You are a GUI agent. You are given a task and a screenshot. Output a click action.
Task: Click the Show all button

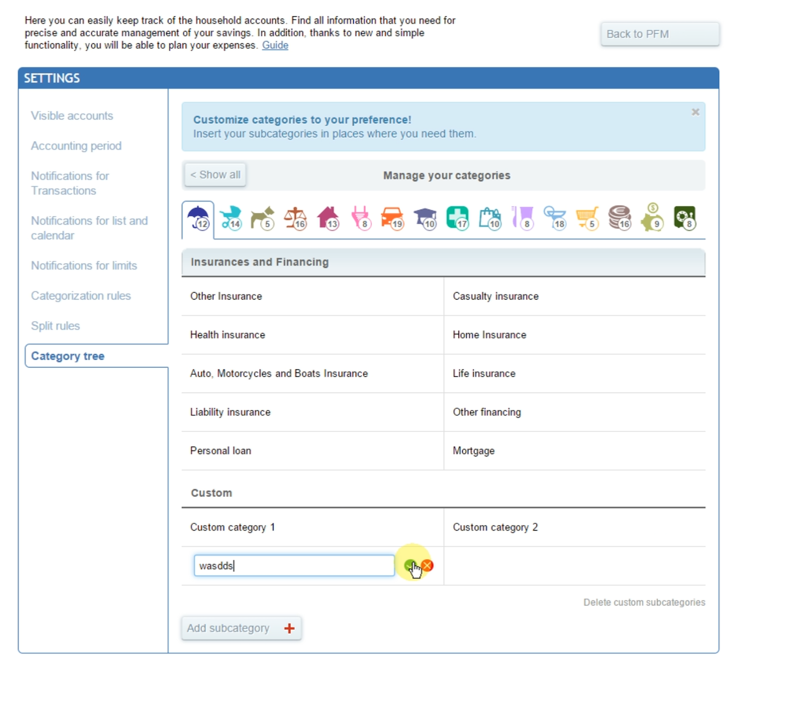click(215, 175)
